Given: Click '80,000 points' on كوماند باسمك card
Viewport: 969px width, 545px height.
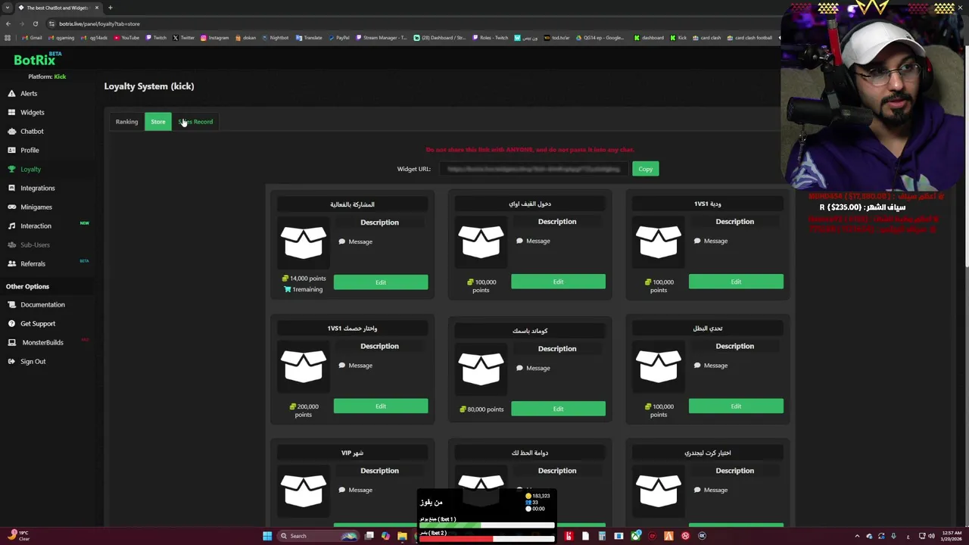Looking at the screenshot, I should point(481,410).
